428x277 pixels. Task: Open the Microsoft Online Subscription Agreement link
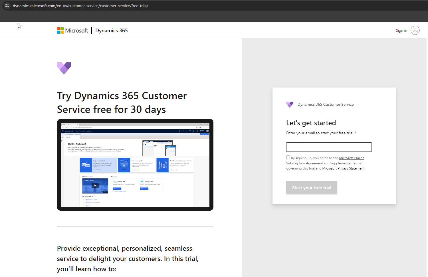[352, 158]
